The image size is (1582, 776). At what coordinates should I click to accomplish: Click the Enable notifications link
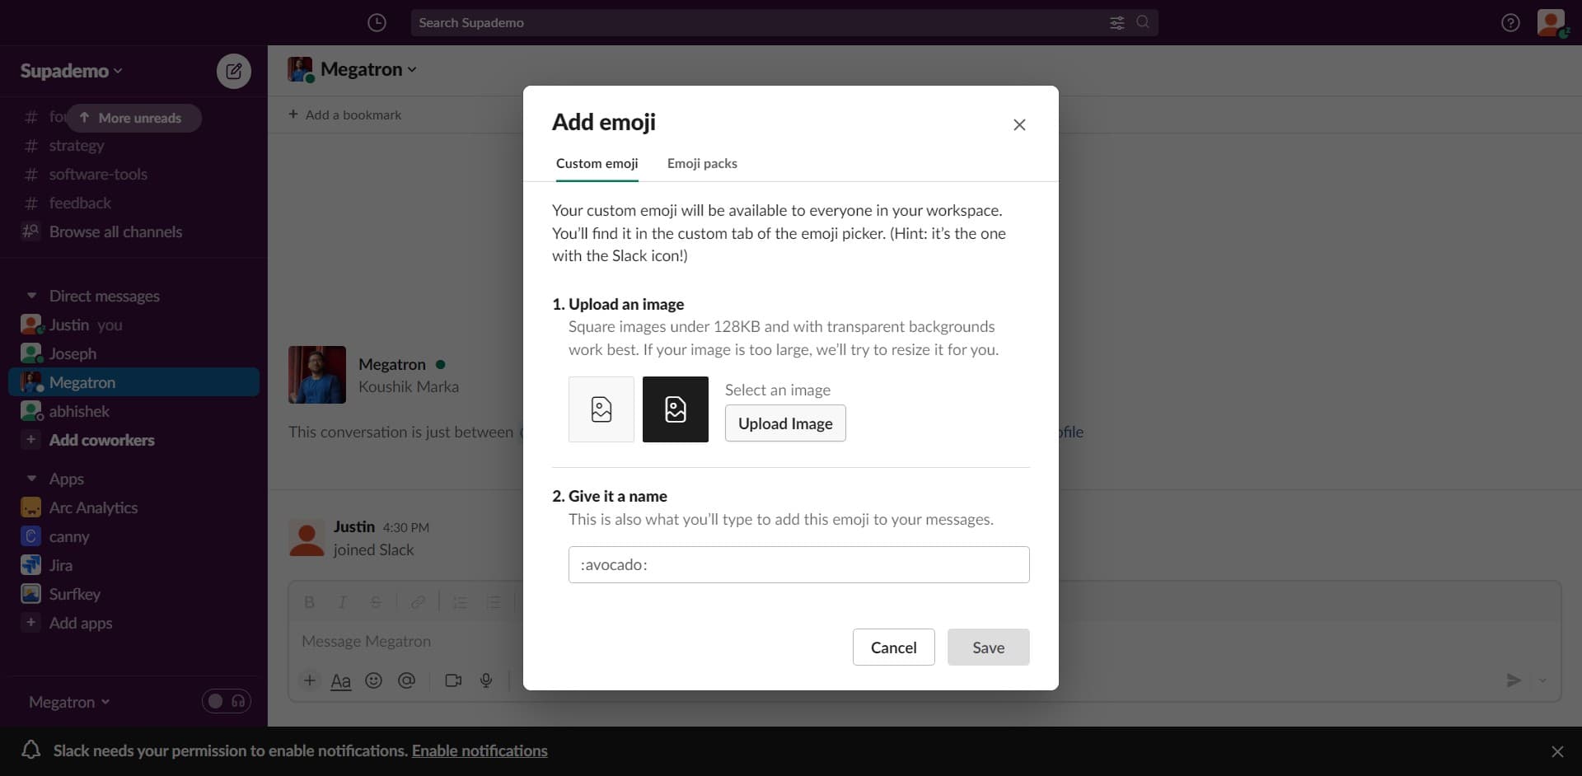coord(480,750)
